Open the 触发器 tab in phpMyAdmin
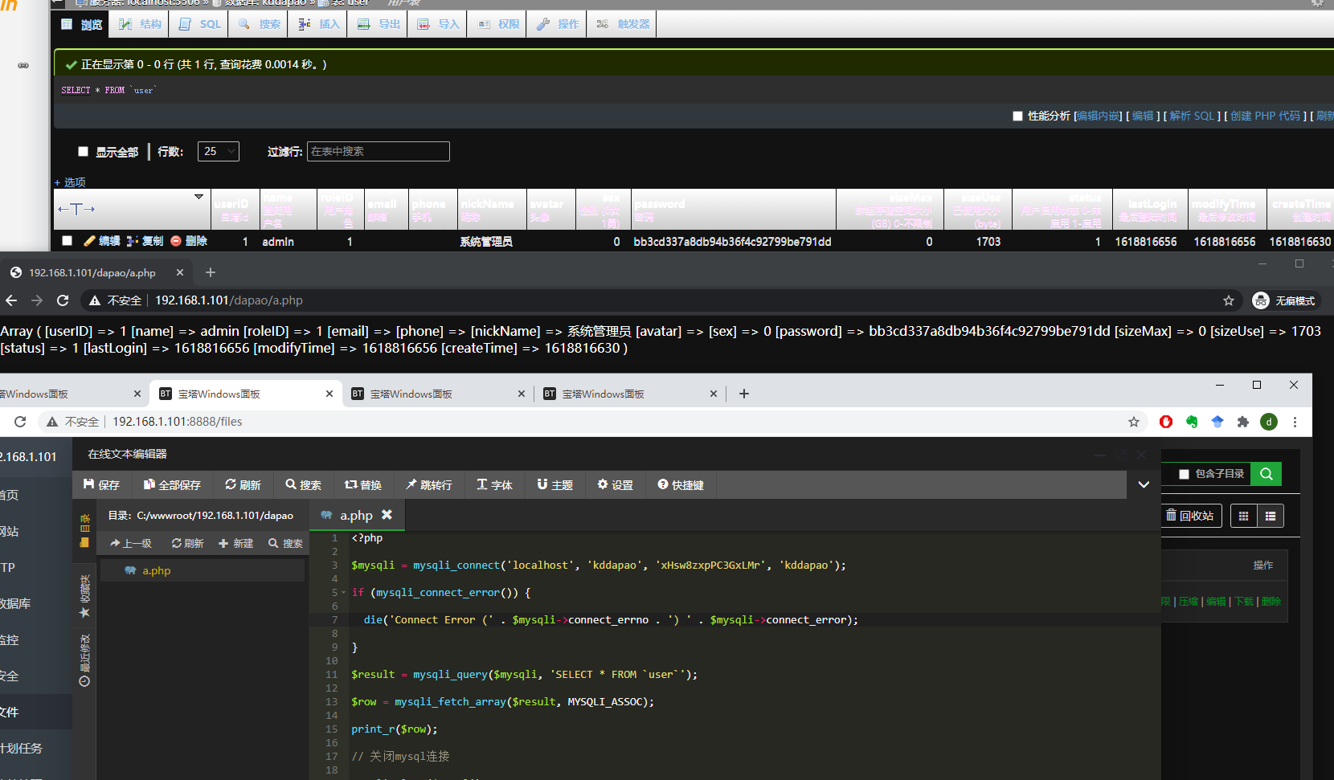The image size is (1334, 780). (623, 24)
